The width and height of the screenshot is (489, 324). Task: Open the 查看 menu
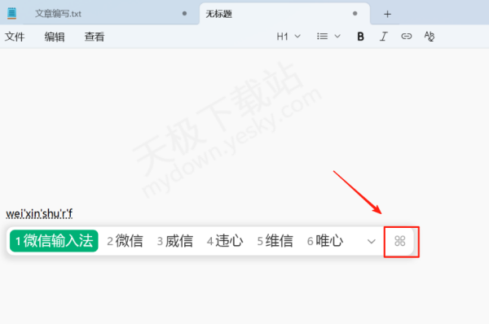coord(95,37)
